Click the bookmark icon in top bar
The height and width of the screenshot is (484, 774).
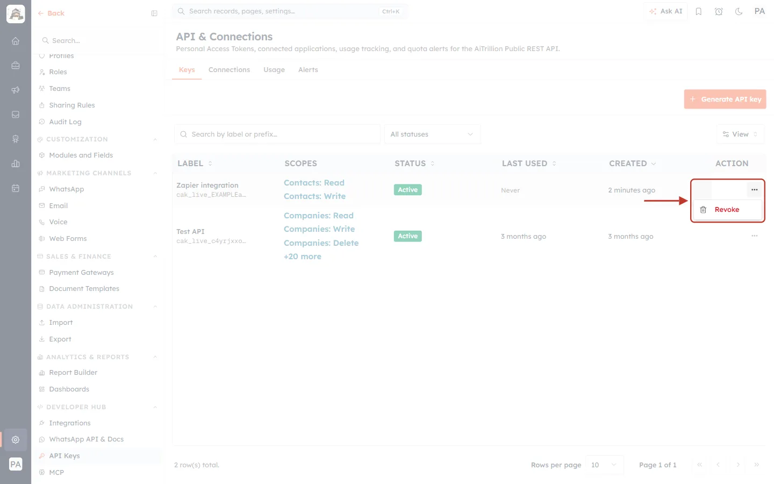(699, 11)
